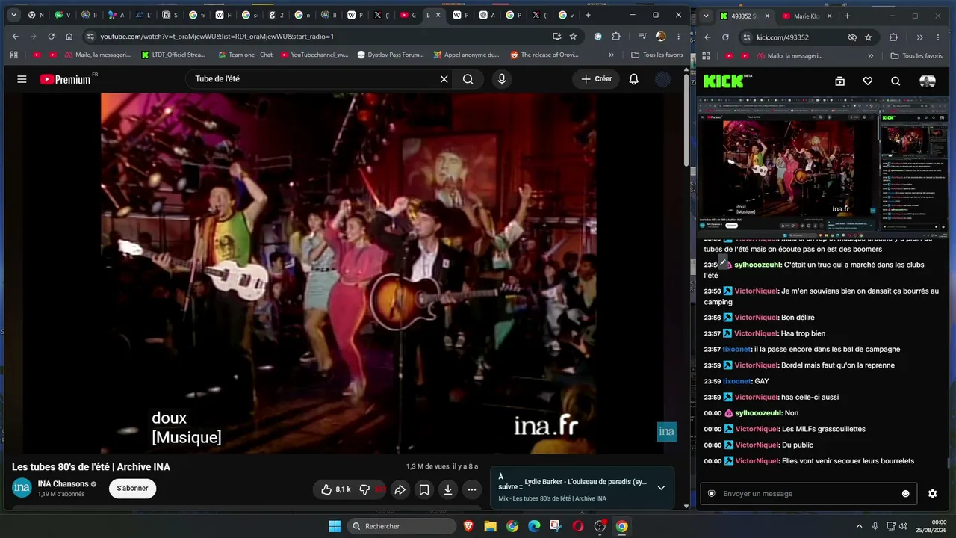Start voice search with microphone icon
Screen dimensions: 956x538
502,79
